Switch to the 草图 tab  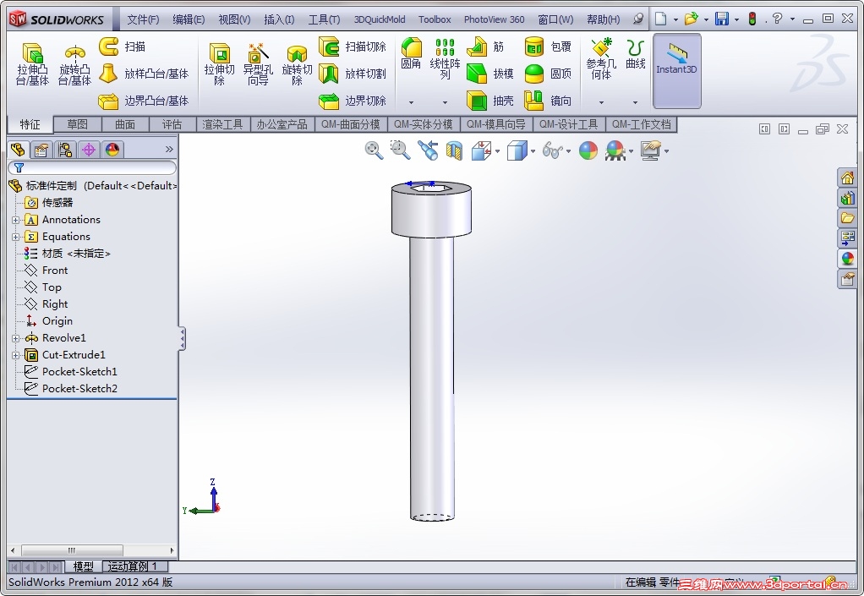[77, 124]
